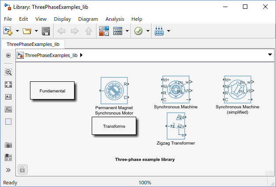The width and height of the screenshot is (276, 187).
Task: Toggle the Hide/Show Explorer Bar arrow
Action: tap(8, 55)
